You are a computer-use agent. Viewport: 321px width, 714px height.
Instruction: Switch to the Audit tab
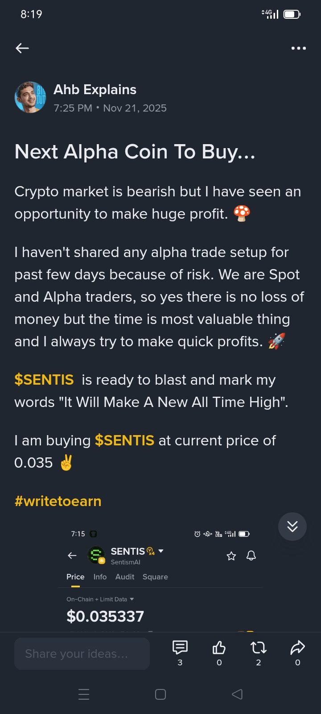pos(125,577)
